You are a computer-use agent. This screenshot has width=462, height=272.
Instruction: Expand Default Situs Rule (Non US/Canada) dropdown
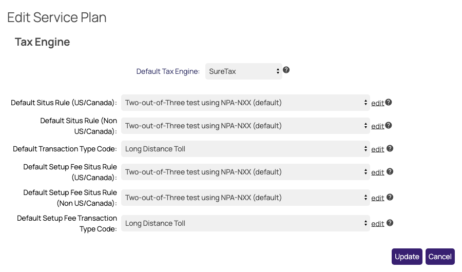pos(245,126)
